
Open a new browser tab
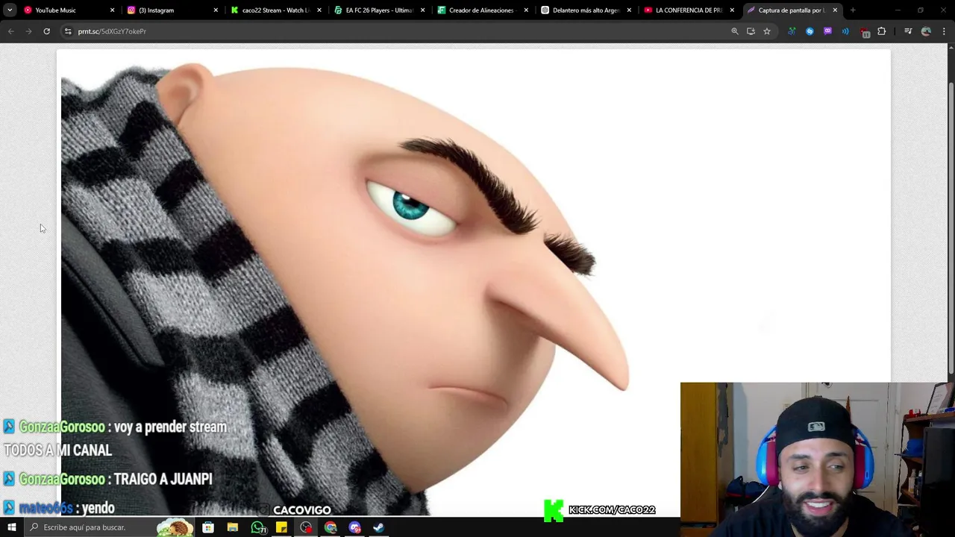tap(853, 10)
